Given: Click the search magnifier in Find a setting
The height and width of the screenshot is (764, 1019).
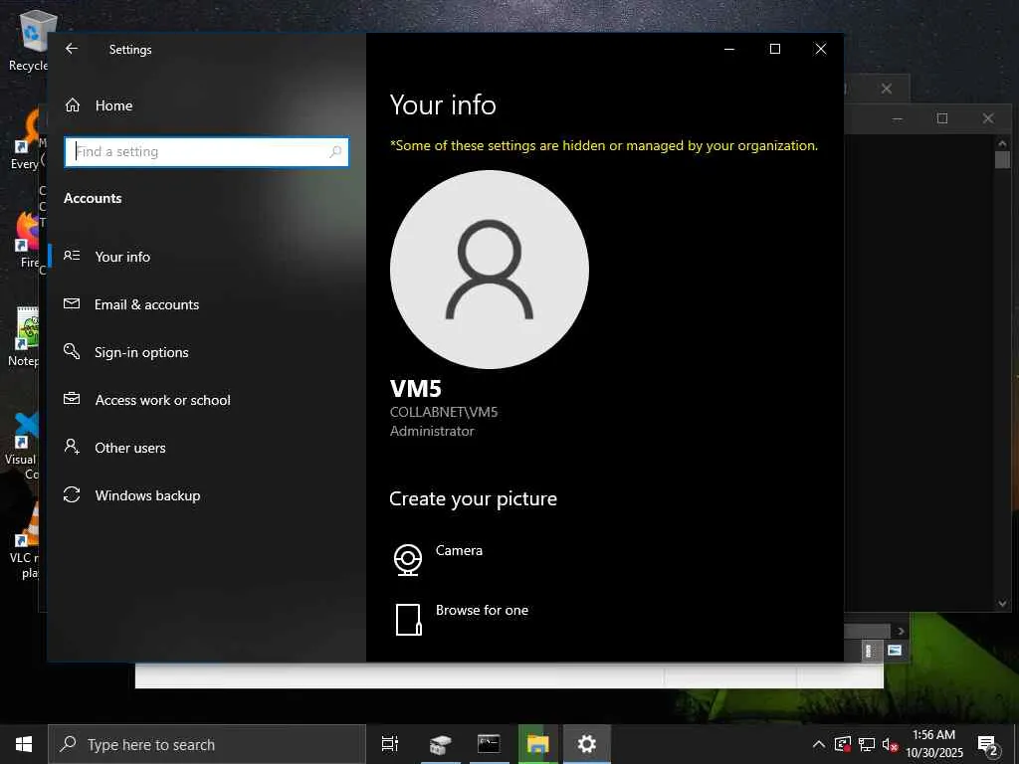Looking at the screenshot, I should tap(335, 152).
